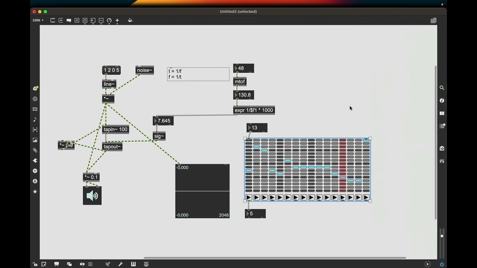Click the paperclip-plus icon in bottom toolbar
Screen dimensions: 477x268
[x=108, y=264]
